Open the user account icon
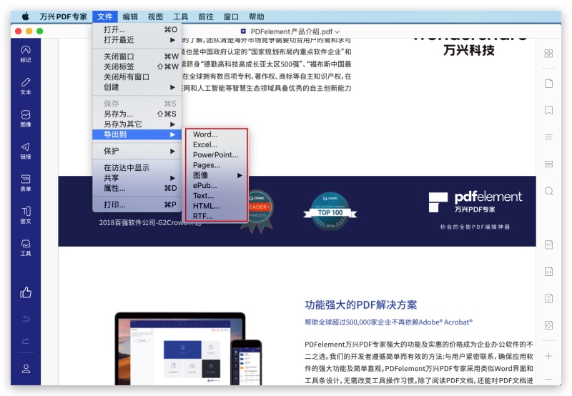Image resolution: width=572 pixels, height=396 pixels. (x=26, y=369)
